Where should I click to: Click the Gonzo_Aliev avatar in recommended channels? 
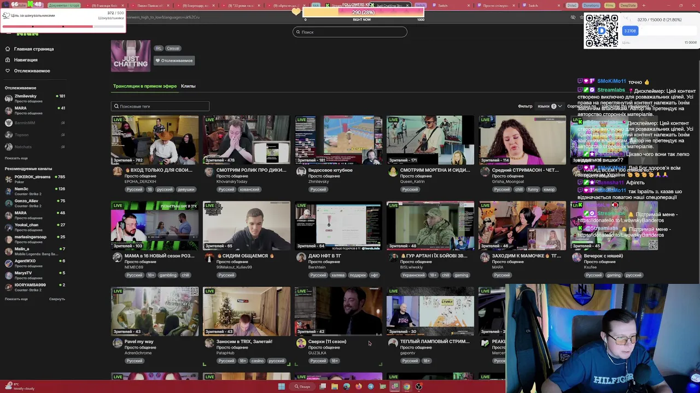pyautogui.click(x=8, y=203)
